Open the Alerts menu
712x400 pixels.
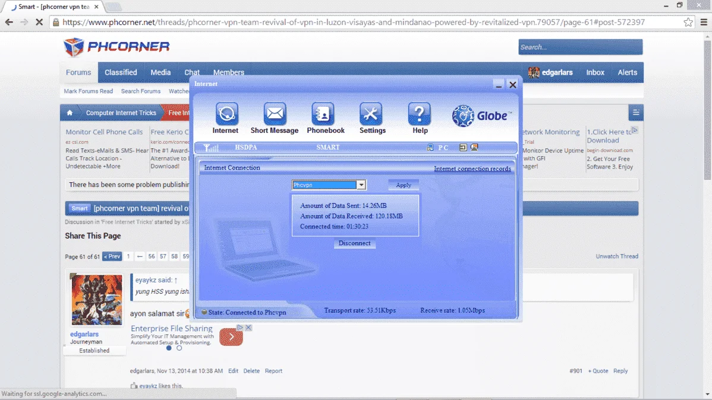[628, 72]
